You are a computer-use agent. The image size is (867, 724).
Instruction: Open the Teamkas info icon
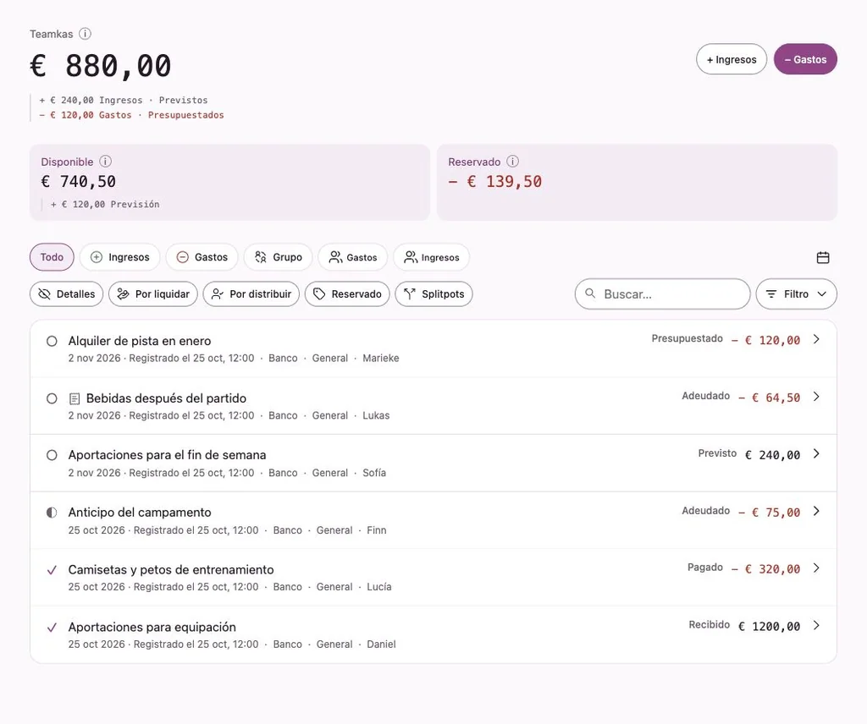[x=85, y=34]
